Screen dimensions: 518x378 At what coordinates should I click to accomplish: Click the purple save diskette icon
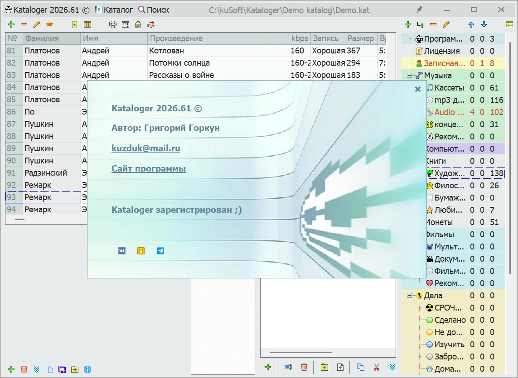point(62,369)
